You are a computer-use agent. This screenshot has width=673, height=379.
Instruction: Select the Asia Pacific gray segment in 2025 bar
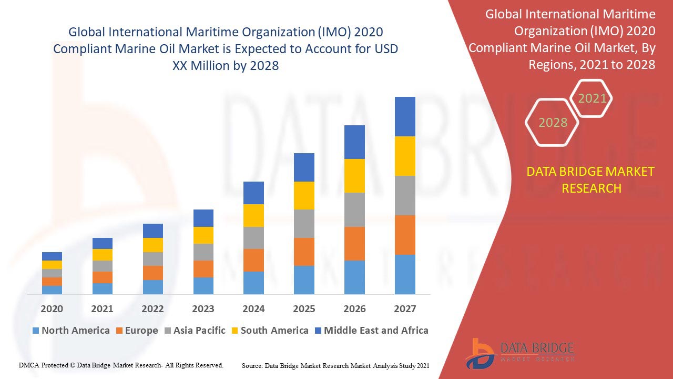(x=304, y=224)
